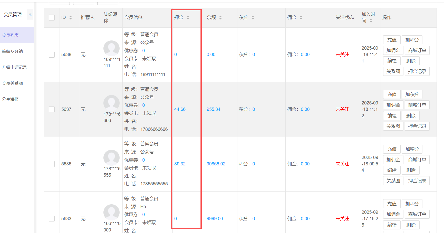Click 充值 button for member 5638
This screenshot has width=444, height=233.
pos(392,40)
